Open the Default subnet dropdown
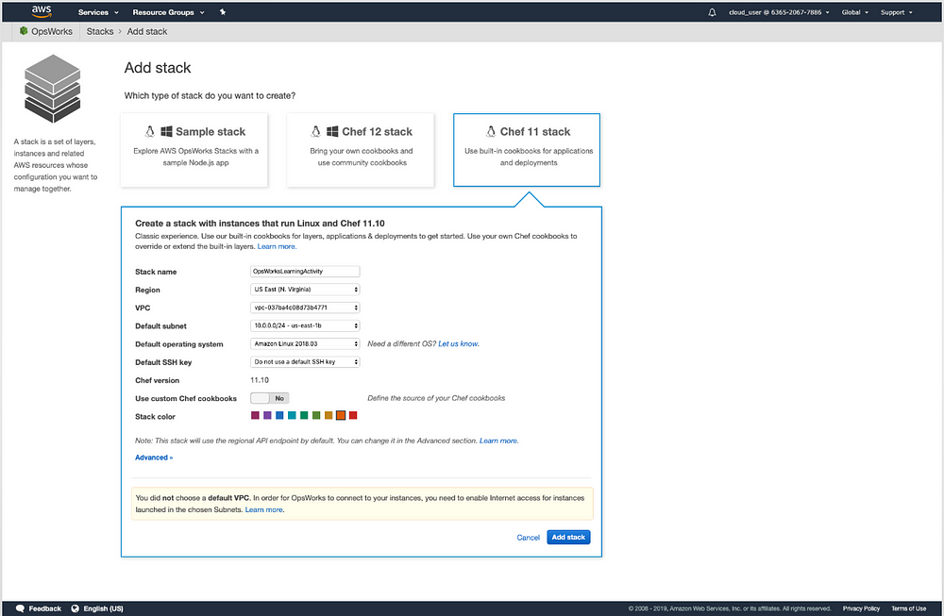The width and height of the screenshot is (944, 616). 305,325
